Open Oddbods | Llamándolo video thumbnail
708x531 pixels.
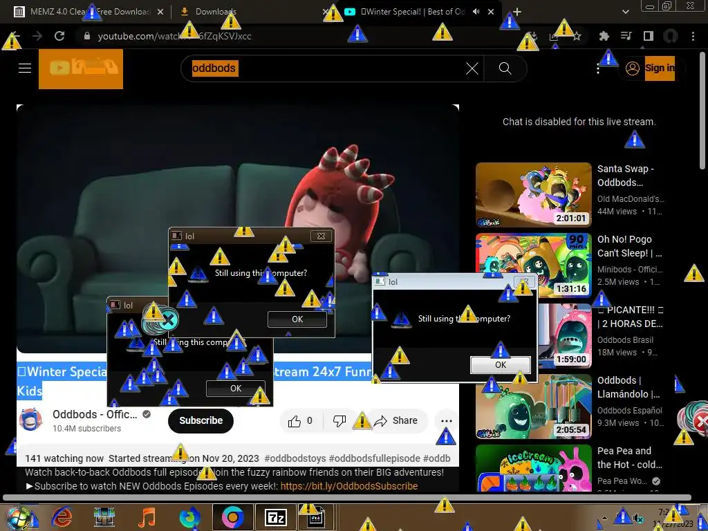click(533, 406)
